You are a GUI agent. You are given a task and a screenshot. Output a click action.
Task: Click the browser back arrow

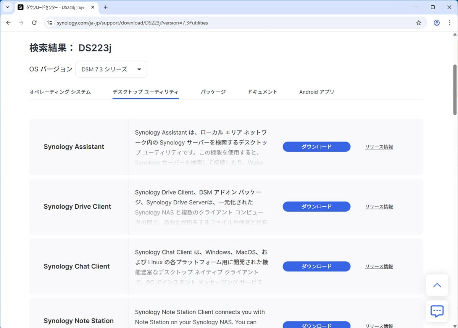(8, 23)
